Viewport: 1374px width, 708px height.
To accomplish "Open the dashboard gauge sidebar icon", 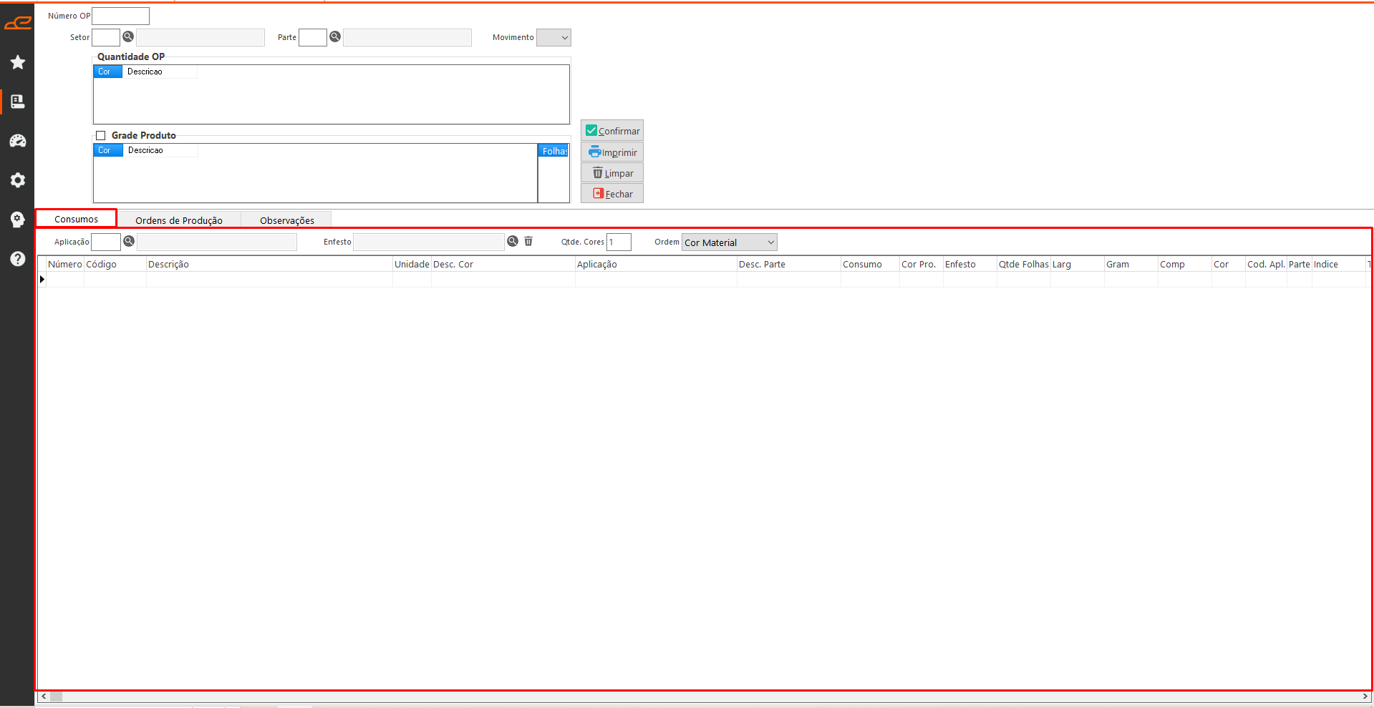I will pyautogui.click(x=18, y=142).
